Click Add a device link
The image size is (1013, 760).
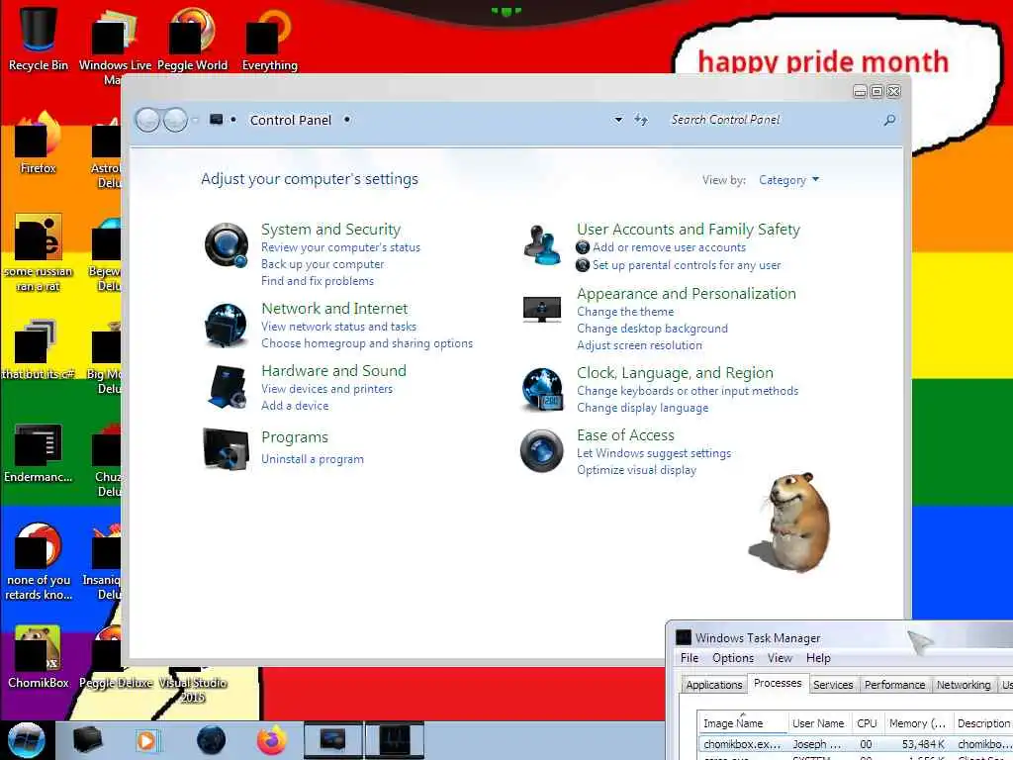pyautogui.click(x=295, y=406)
